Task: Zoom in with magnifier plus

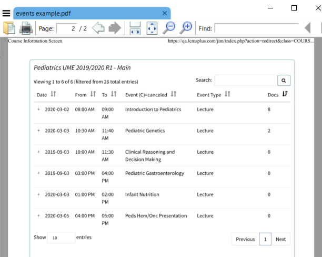Action: pos(186,28)
